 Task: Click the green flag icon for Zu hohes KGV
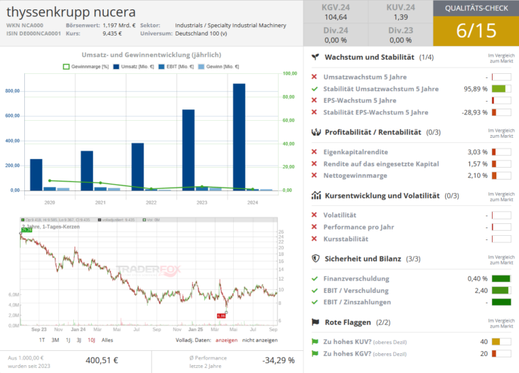[315, 354]
